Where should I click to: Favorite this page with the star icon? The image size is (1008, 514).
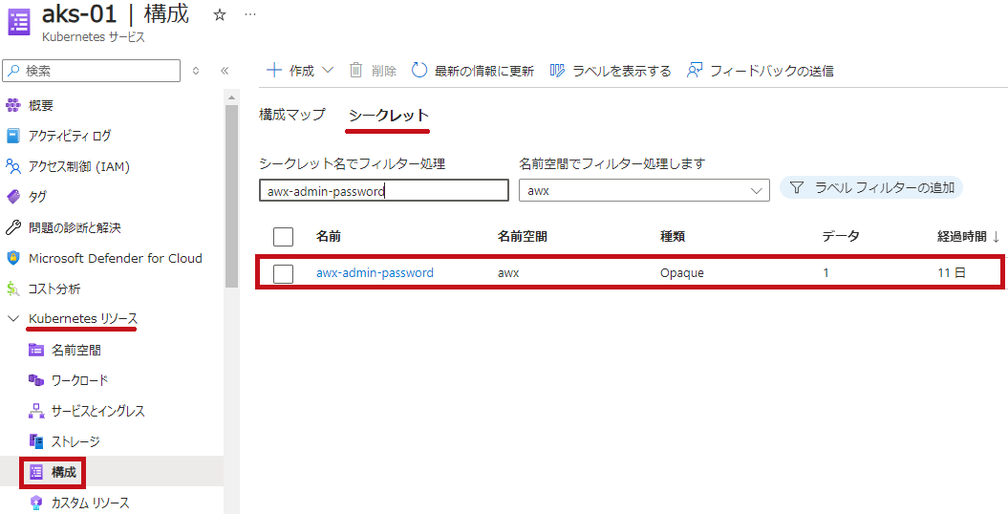pos(220,14)
